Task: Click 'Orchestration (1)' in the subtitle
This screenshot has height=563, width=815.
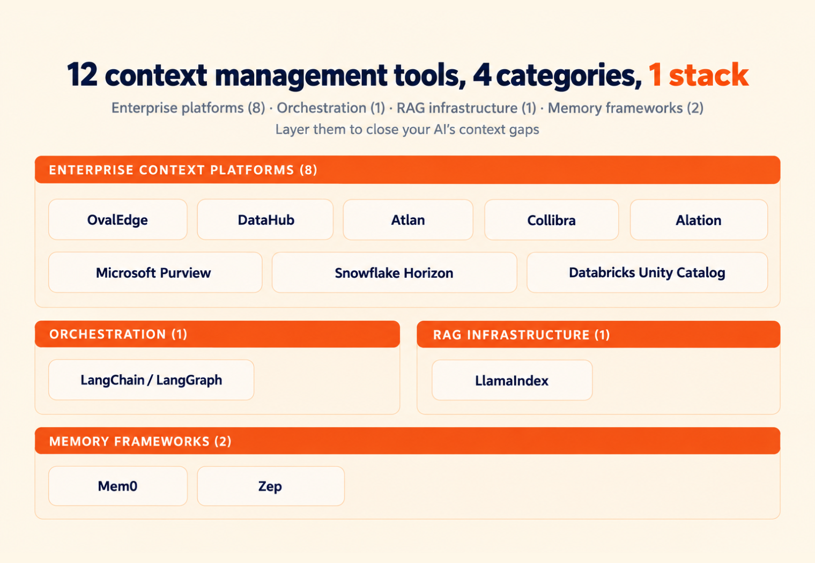Action: pyautogui.click(x=331, y=108)
